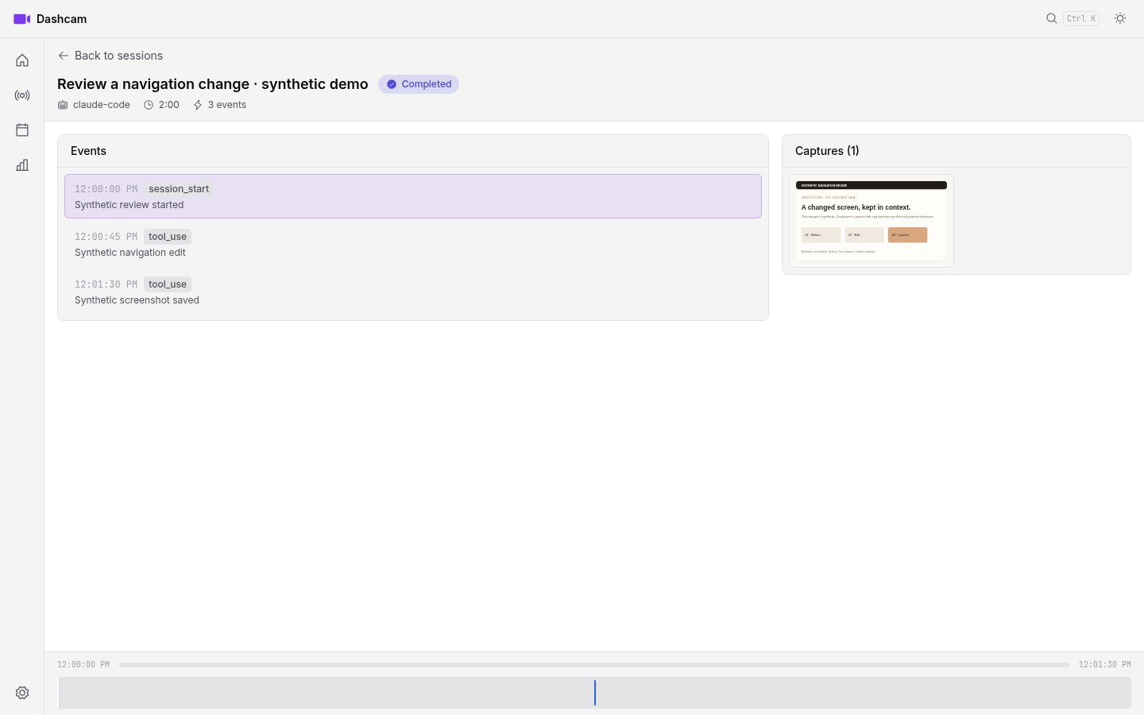Click the 2:00 duration label
The image size is (1144, 715).
coord(169,105)
